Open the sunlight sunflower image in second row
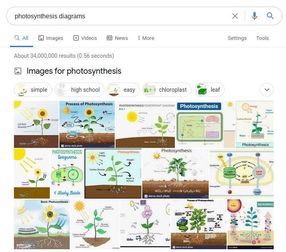The image size is (286, 252). pos(32,173)
